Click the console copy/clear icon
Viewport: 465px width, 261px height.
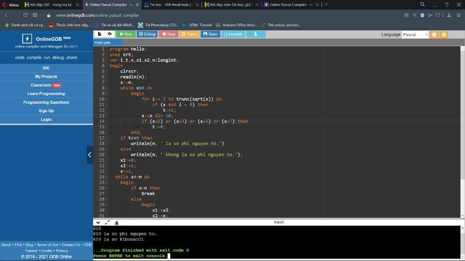point(116,222)
